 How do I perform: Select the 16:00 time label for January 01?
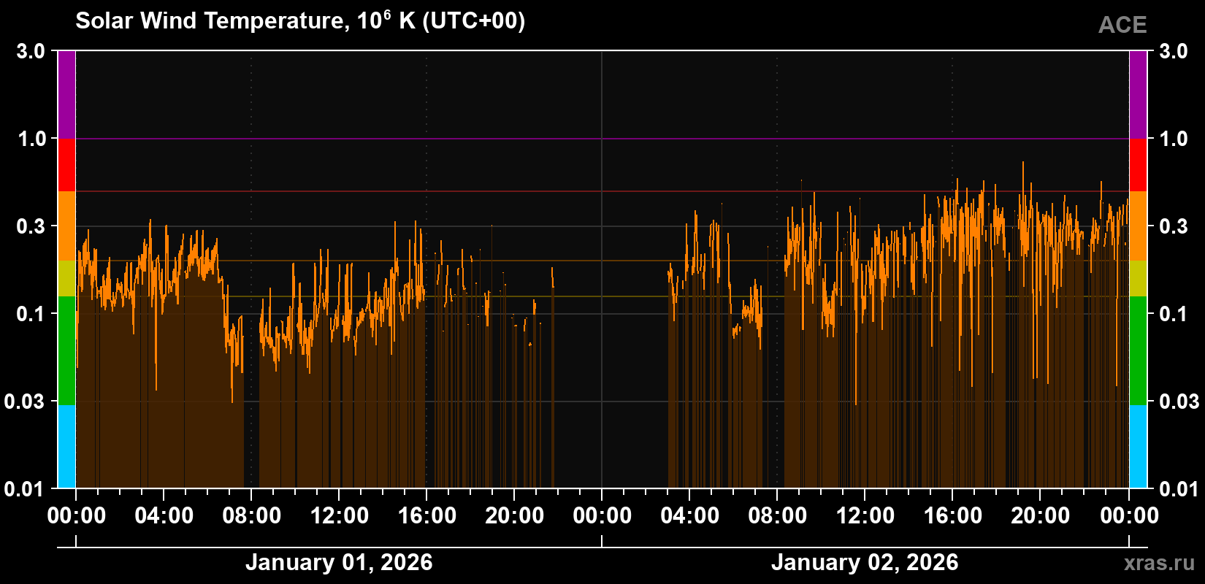(427, 515)
